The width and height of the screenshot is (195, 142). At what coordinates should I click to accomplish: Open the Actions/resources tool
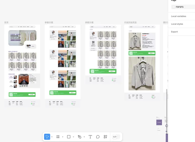tap(105, 137)
